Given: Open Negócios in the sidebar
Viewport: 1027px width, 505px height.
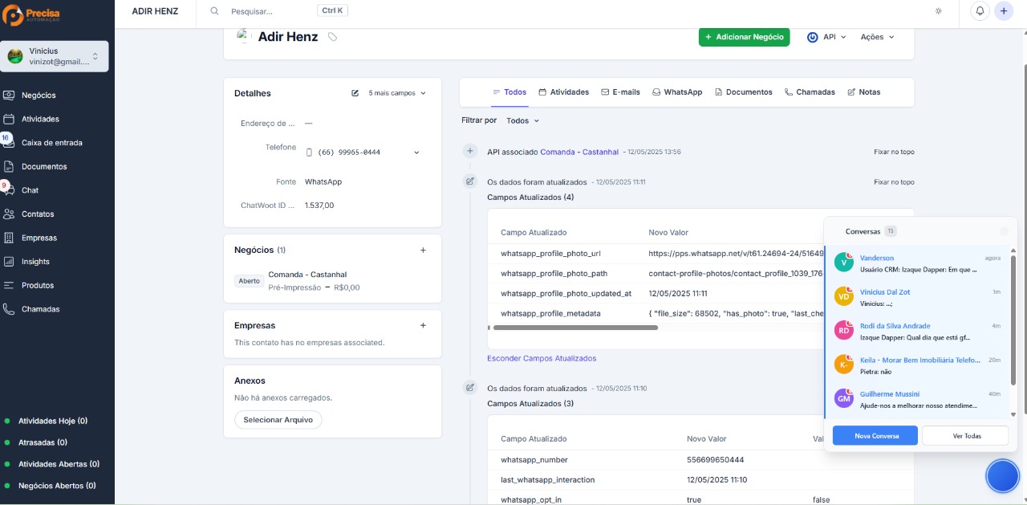Looking at the screenshot, I should click(x=39, y=95).
